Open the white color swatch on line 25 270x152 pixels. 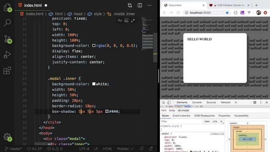pyautogui.click(x=94, y=84)
